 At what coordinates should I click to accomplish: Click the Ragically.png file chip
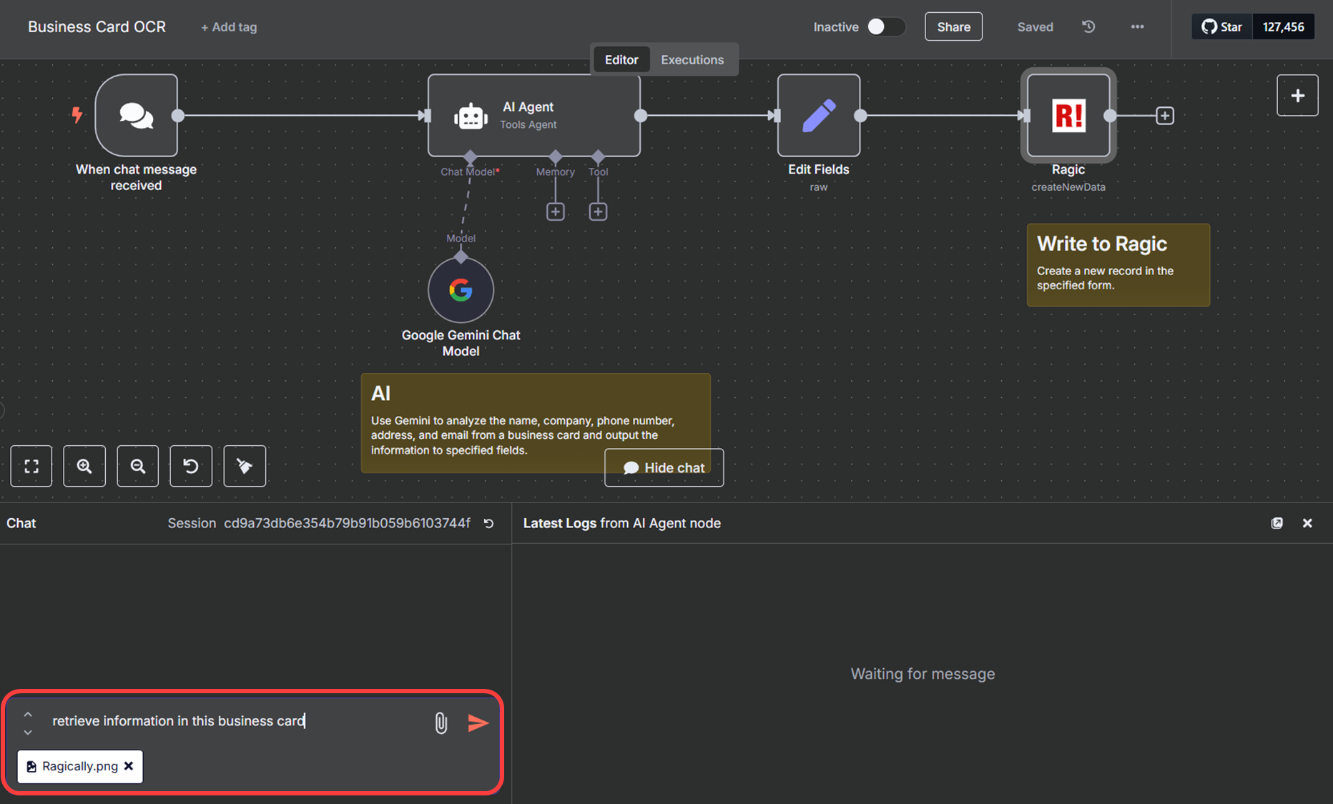(80, 766)
